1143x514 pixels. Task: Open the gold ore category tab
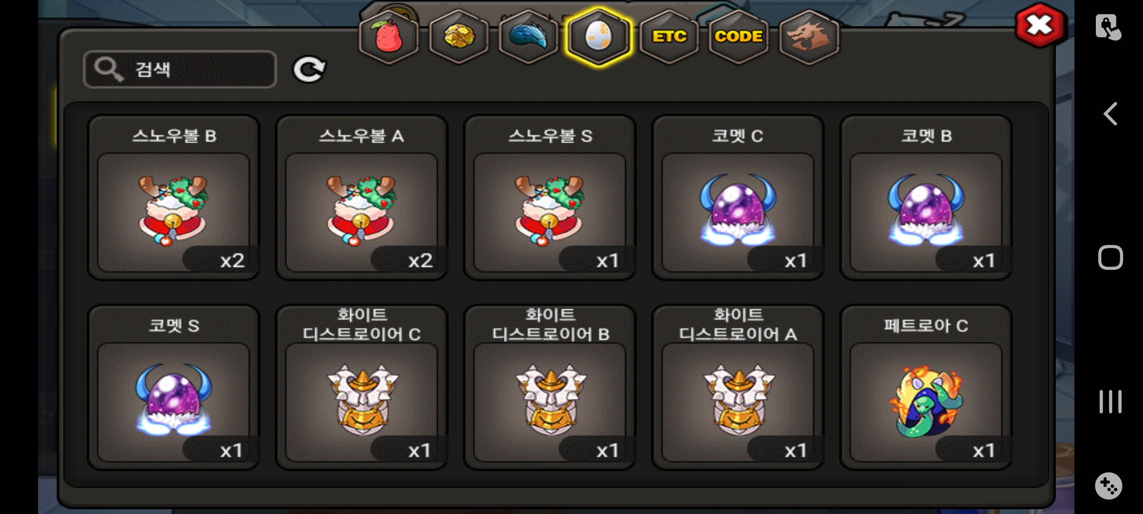click(459, 37)
